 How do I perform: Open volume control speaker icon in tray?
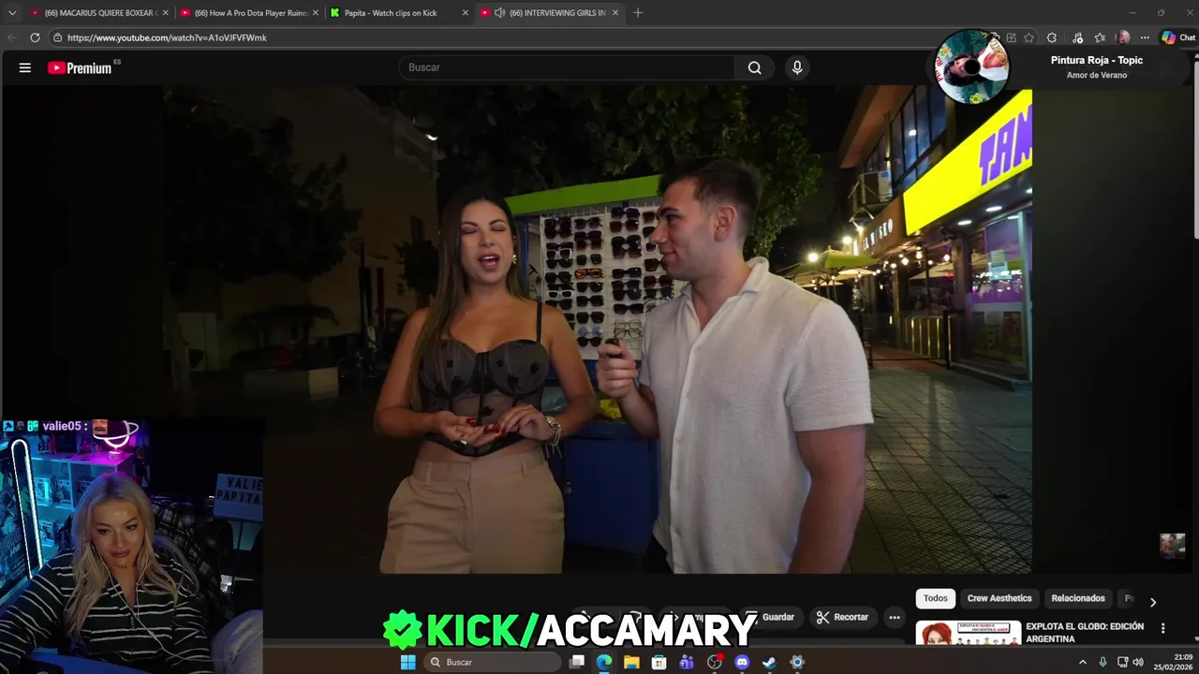[1138, 662]
